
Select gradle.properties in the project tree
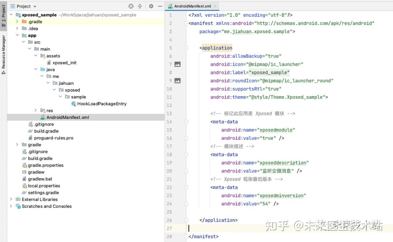(44, 165)
